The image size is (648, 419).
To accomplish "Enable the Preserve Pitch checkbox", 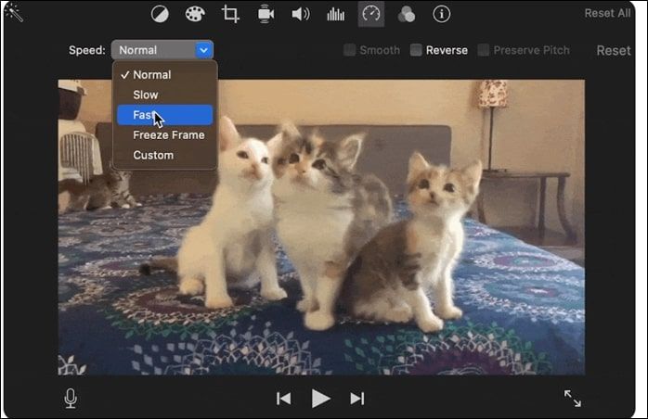I will pos(484,50).
